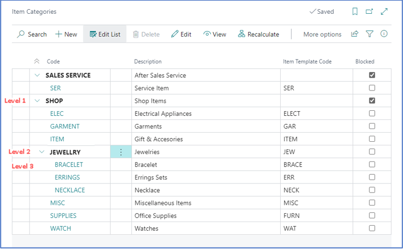Sort by the Code column header
The image size is (403, 249).
click(x=53, y=61)
